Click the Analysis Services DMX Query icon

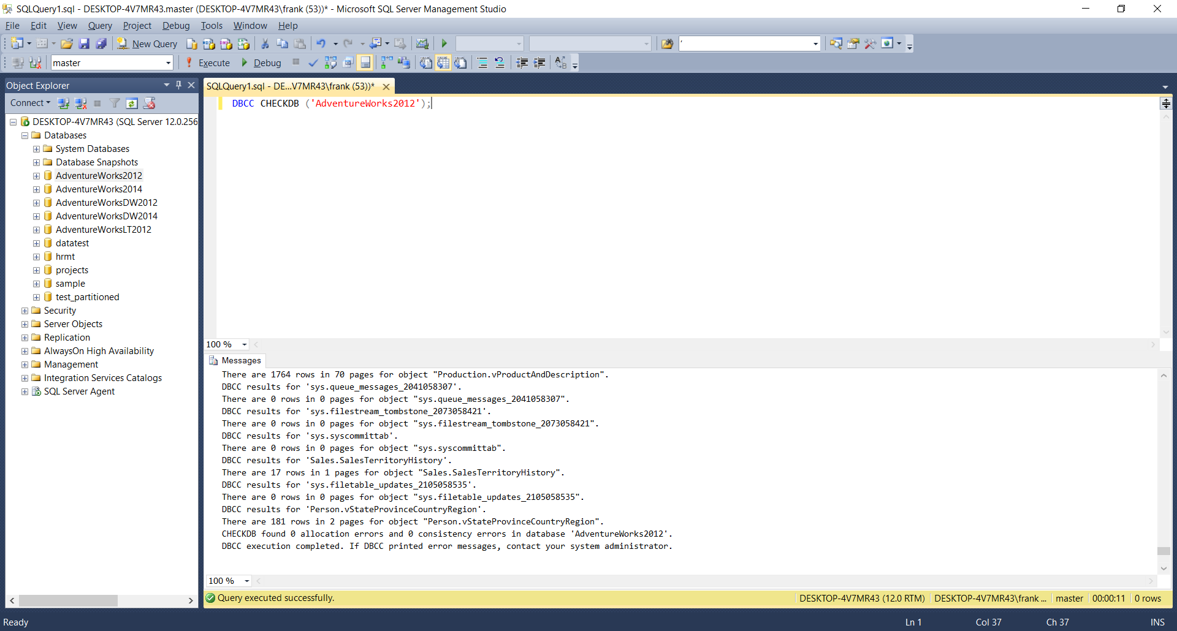[226, 43]
